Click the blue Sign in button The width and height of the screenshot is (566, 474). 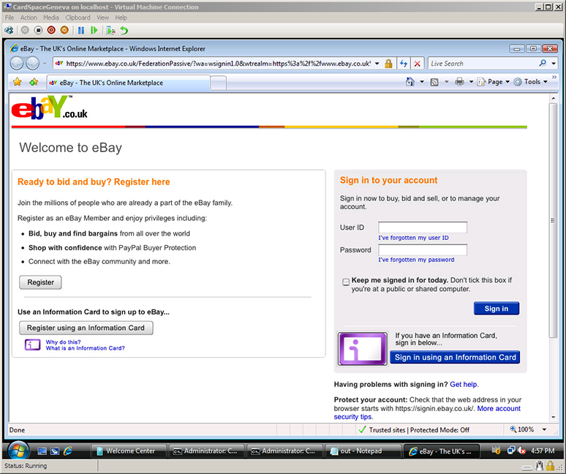click(x=496, y=309)
